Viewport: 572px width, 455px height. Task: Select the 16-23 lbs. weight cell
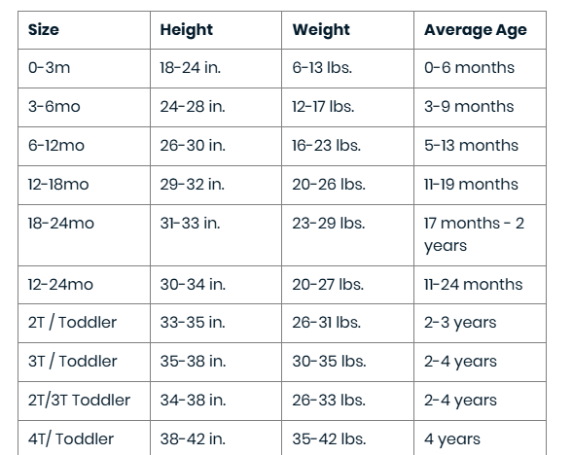pos(347,146)
